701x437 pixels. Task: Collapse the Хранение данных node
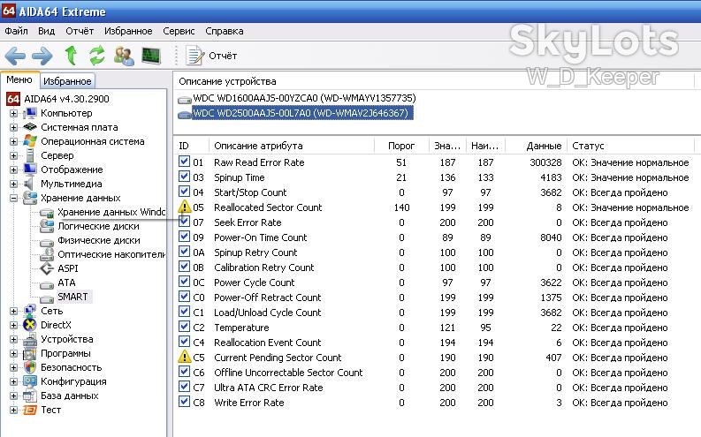pos(13,198)
